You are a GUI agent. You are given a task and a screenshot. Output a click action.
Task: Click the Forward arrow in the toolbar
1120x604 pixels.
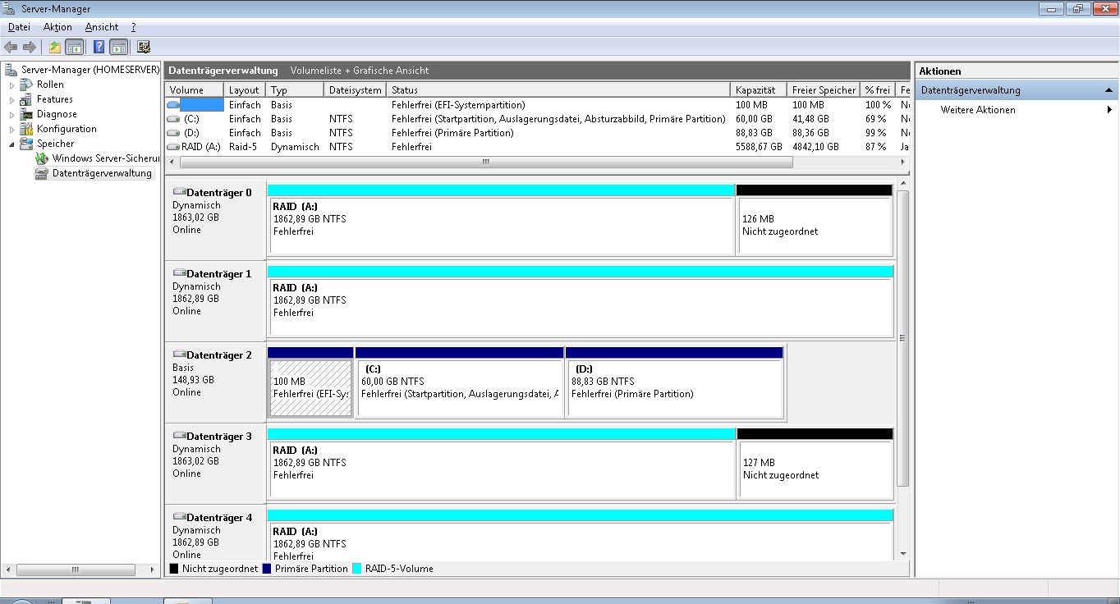point(30,47)
